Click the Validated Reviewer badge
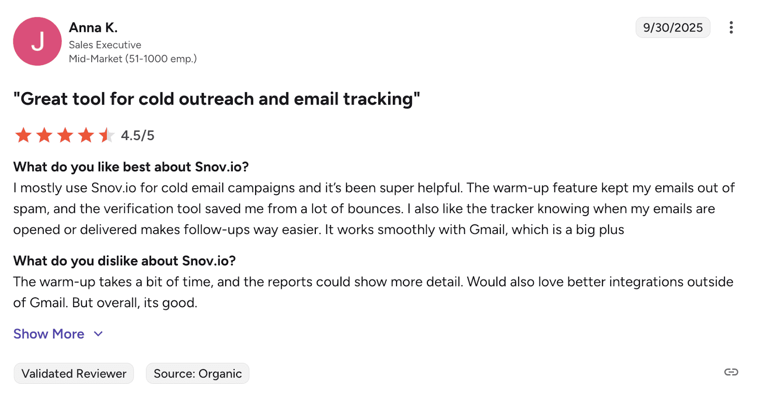This screenshot has height=399, width=760. pyautogui.click(x=74, y=373)
